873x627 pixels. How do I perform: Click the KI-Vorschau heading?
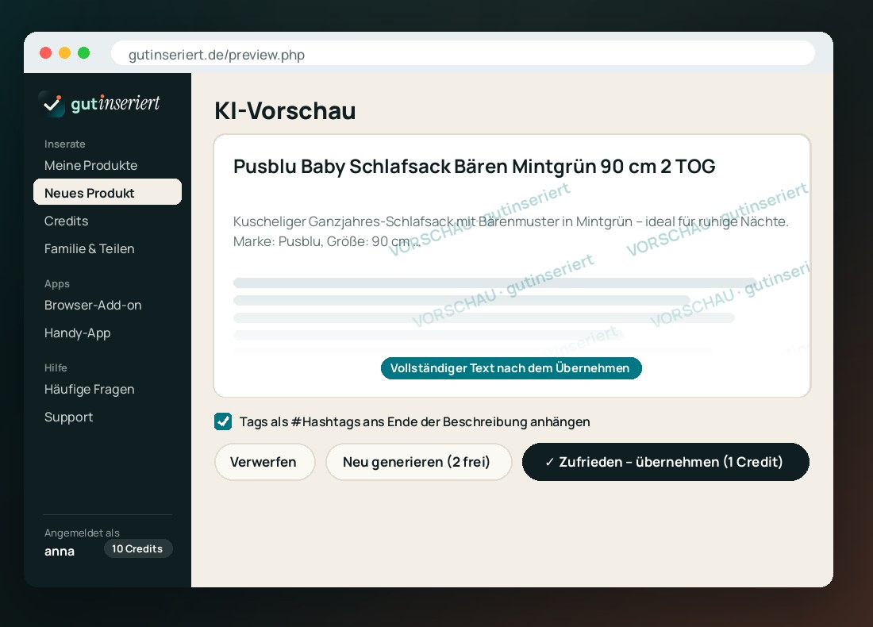[285, 111]
